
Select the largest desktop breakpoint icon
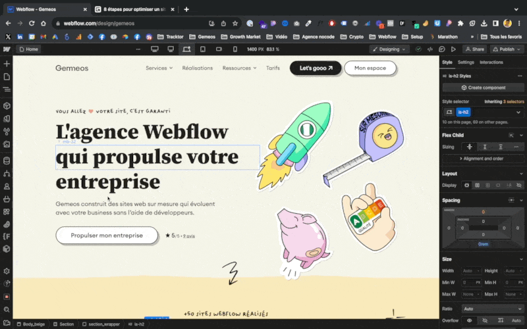pos(155,49)
